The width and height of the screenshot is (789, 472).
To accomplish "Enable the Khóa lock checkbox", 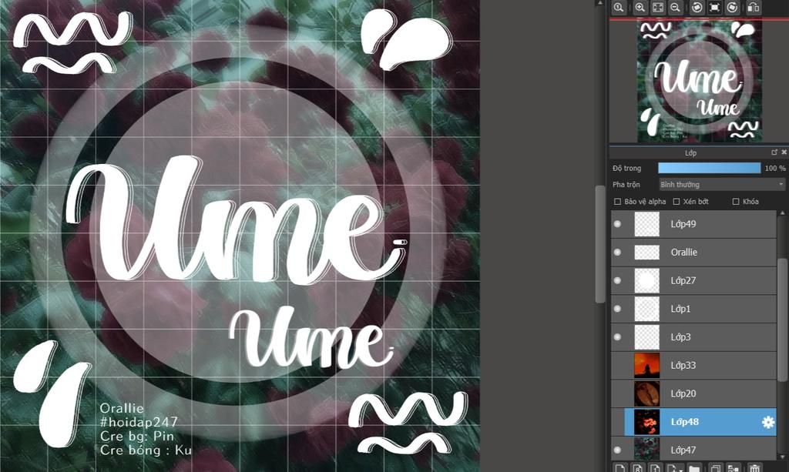I will pos(736,202).
